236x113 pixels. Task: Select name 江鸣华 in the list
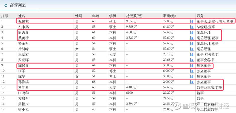point(23,93)
